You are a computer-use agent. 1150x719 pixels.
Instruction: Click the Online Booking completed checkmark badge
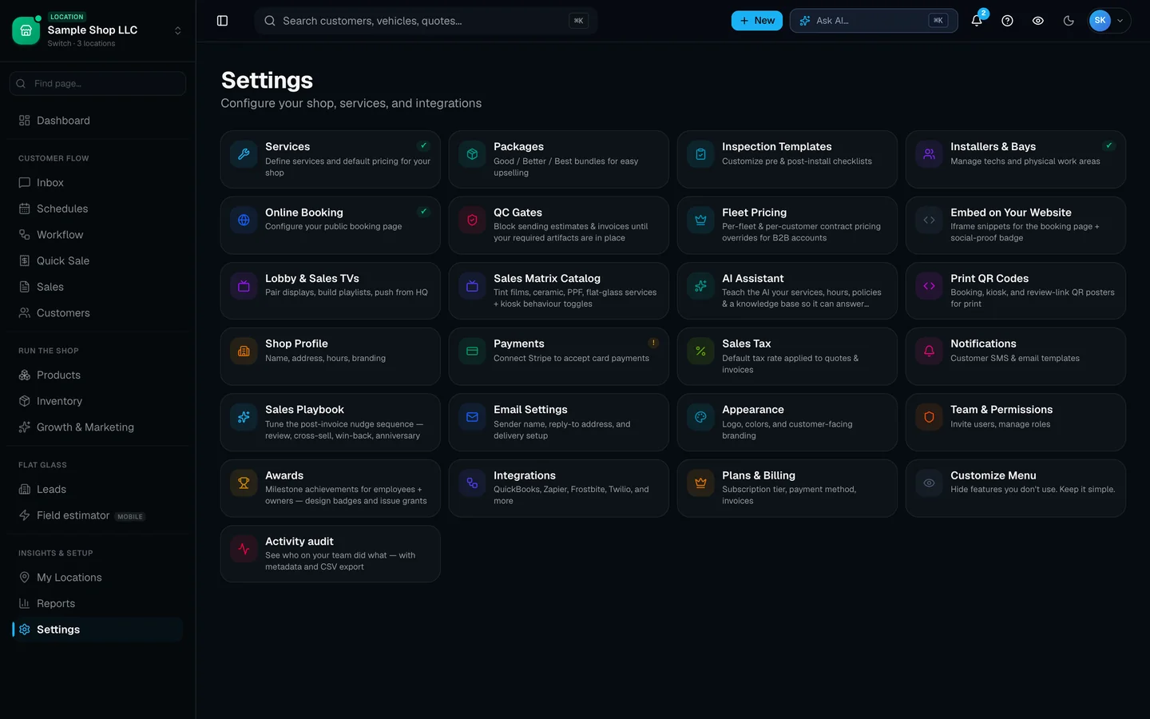click(x=423, y=212)
